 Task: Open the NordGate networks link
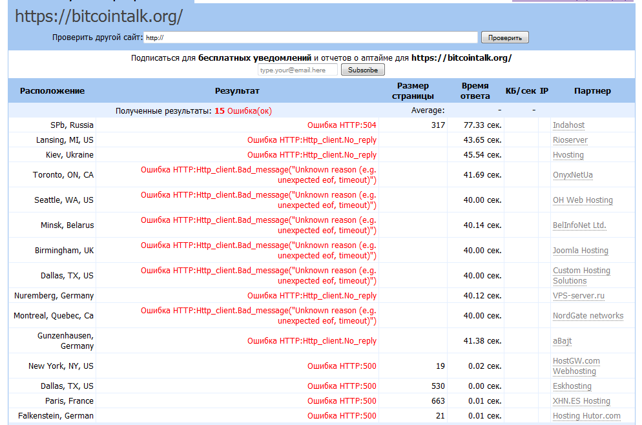pyautogui.click(x=588, y=315)
